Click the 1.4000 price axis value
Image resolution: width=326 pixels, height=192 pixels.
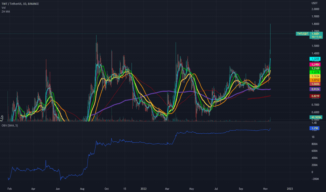click(x=316, y=53)
